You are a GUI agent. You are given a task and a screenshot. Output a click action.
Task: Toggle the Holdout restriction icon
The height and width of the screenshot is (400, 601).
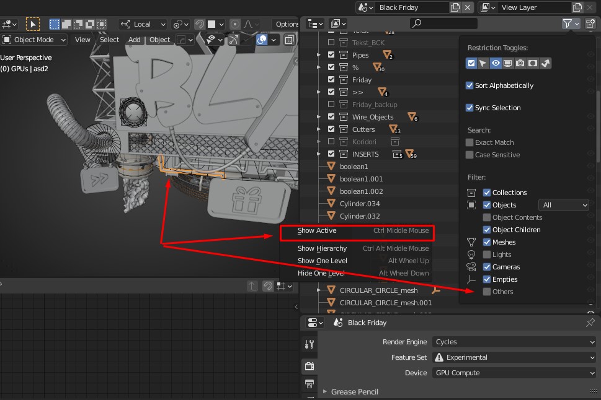tap(533, 63)
